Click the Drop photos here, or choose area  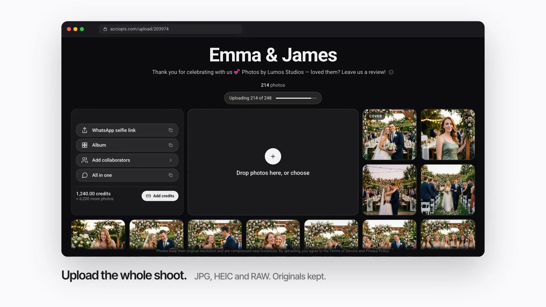(x=273, y=162)
